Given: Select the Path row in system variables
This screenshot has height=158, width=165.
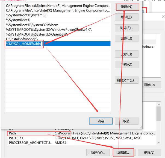Looking at the screenshot, I should coord(82,133).
